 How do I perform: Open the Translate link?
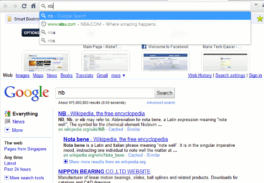[x=85, y=75]
